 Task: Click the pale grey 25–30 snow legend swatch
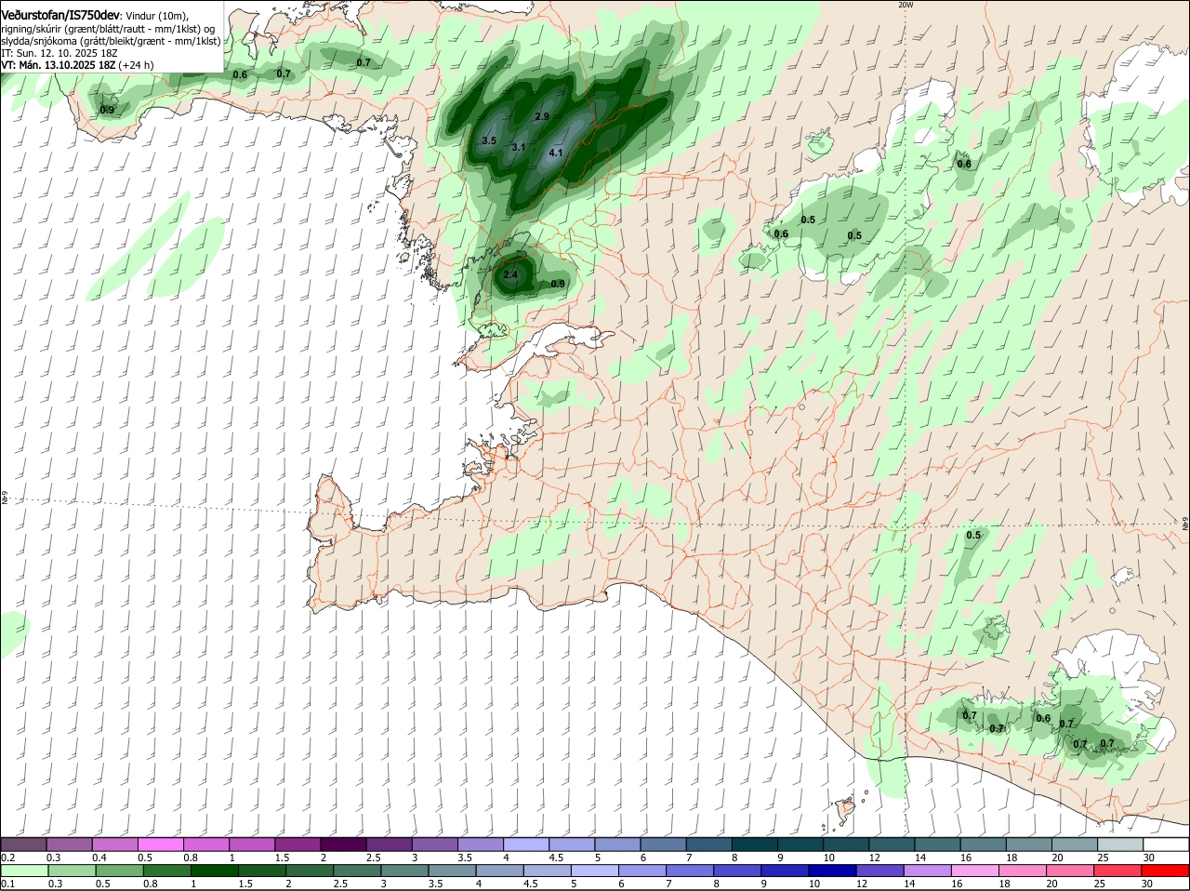[1120, 844]
